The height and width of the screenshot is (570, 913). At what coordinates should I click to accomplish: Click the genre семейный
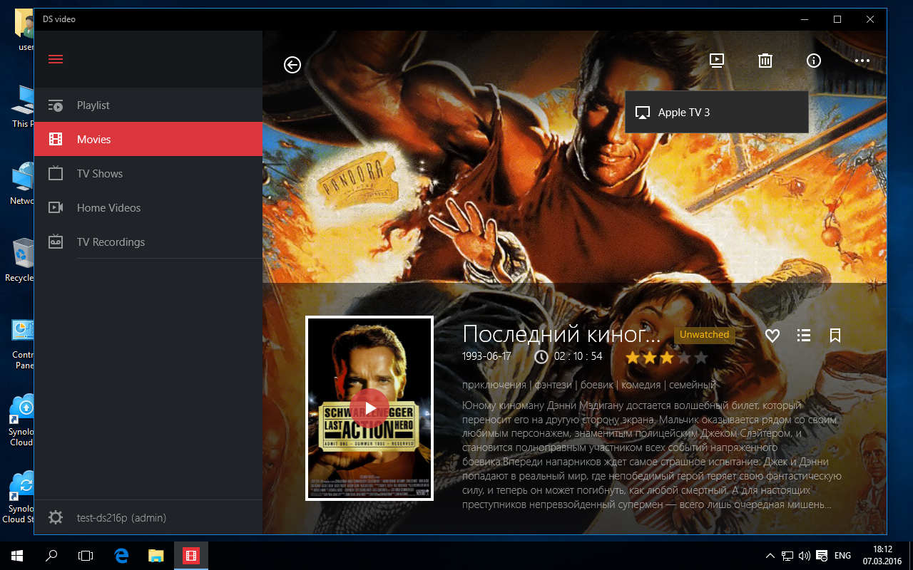pyautogui.click(x=693, y=385)
